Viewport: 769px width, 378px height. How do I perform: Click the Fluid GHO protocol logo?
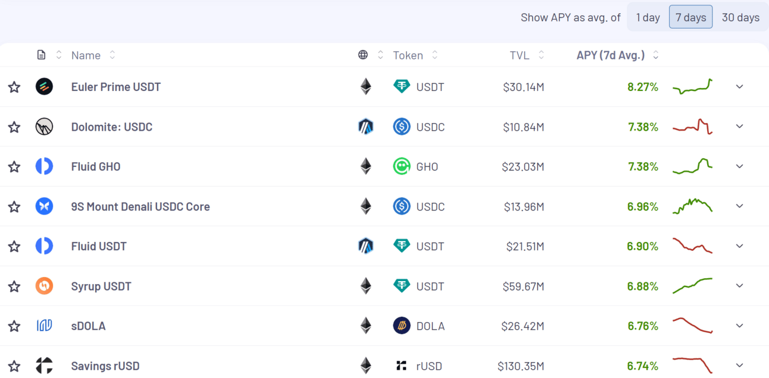(44, 166)
